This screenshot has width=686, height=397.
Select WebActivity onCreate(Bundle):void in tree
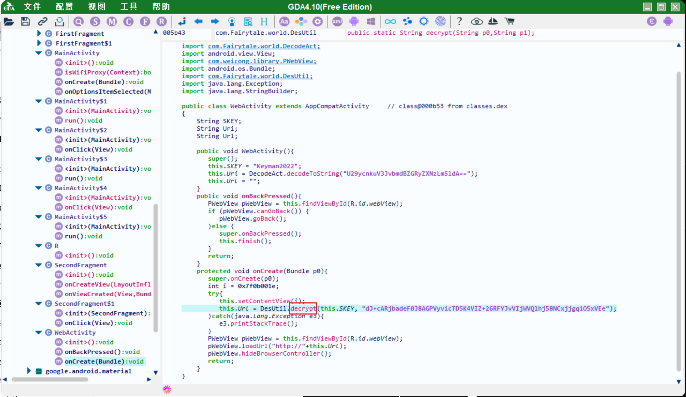(104, 361)
